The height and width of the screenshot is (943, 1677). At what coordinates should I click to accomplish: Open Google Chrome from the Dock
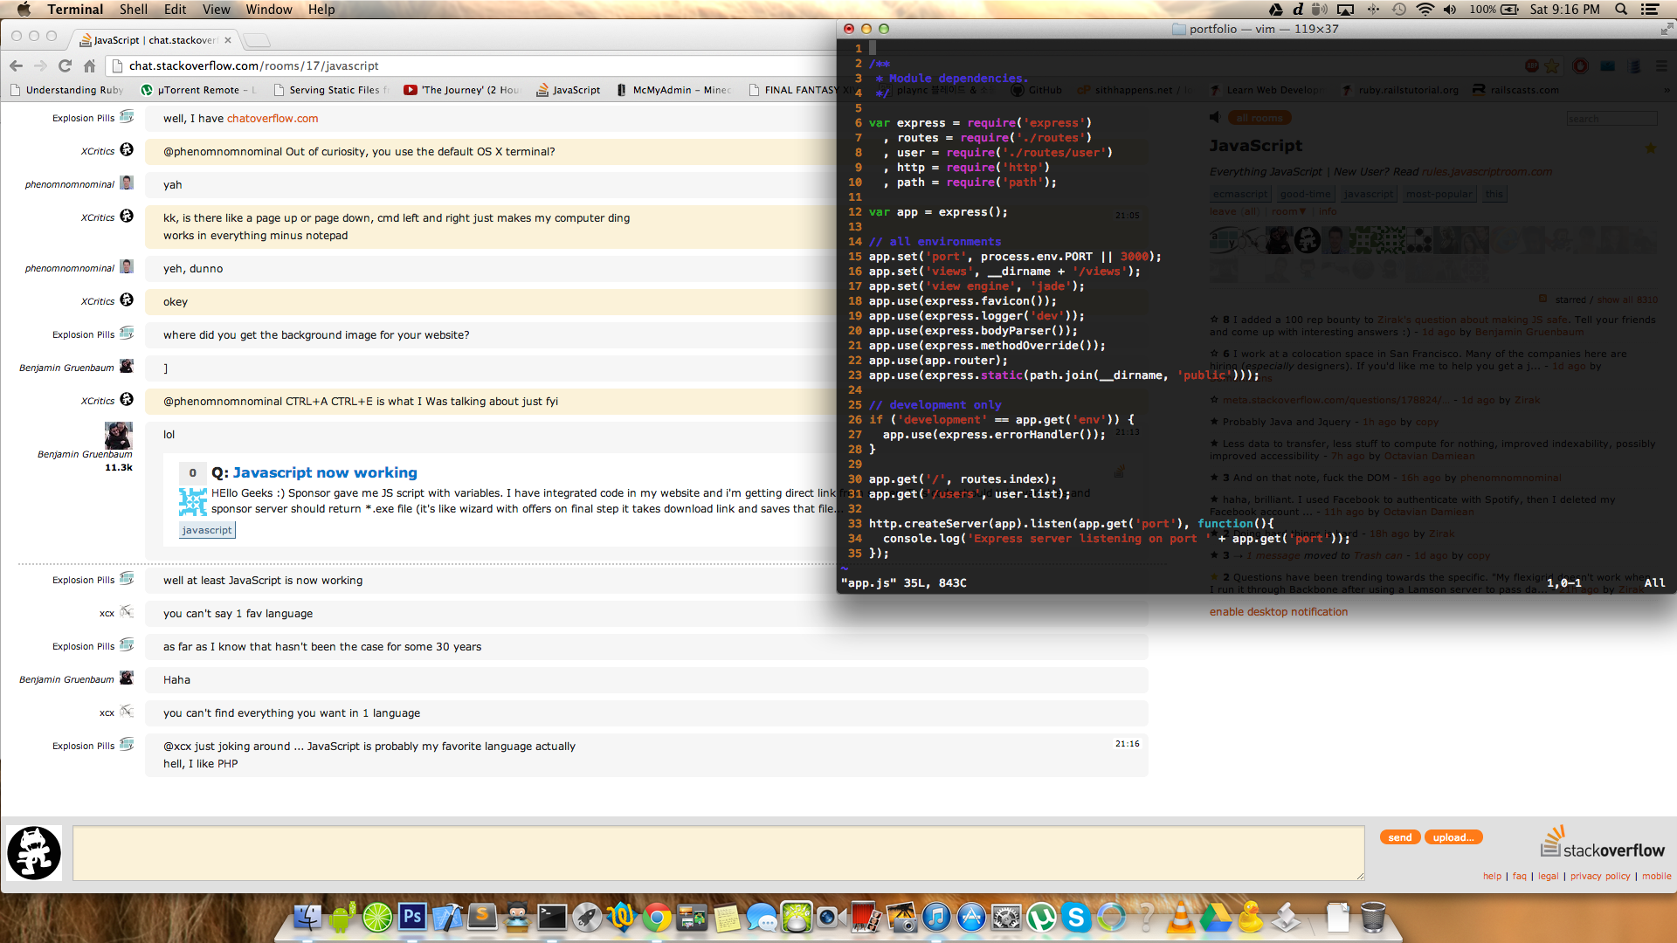tap(657, 917)
